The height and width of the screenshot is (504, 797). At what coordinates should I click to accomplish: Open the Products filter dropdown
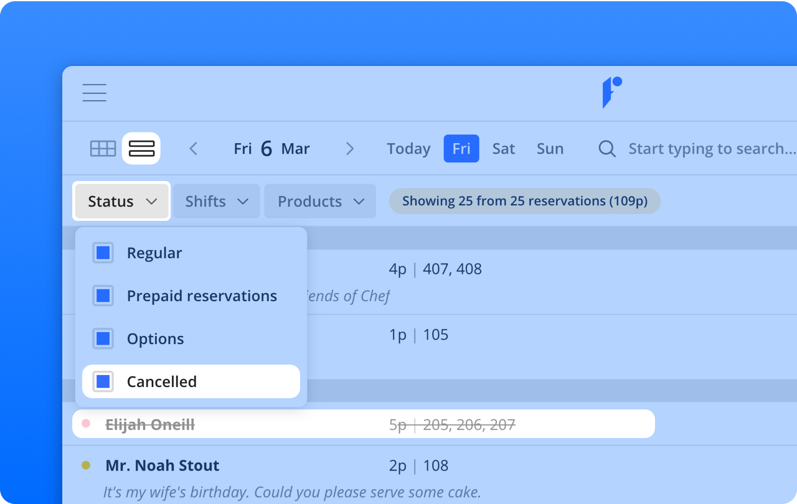(320, 201)
